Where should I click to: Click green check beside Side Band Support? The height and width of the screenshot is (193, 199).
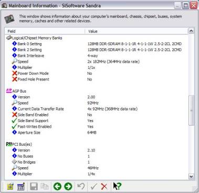(x=14, y=120)
